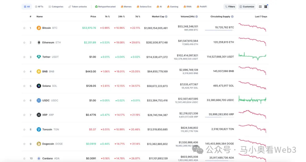Sort by 1h % column header
The height and width of the screenshot is (162, 306).
[107, 17]
